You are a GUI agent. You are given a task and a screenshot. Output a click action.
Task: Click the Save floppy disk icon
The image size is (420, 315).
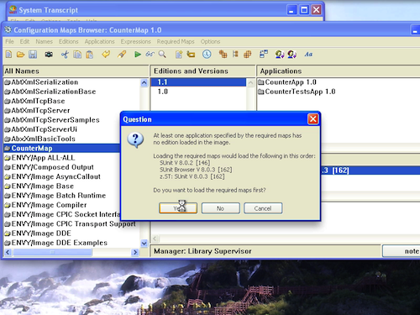click(x=33, y=54)
